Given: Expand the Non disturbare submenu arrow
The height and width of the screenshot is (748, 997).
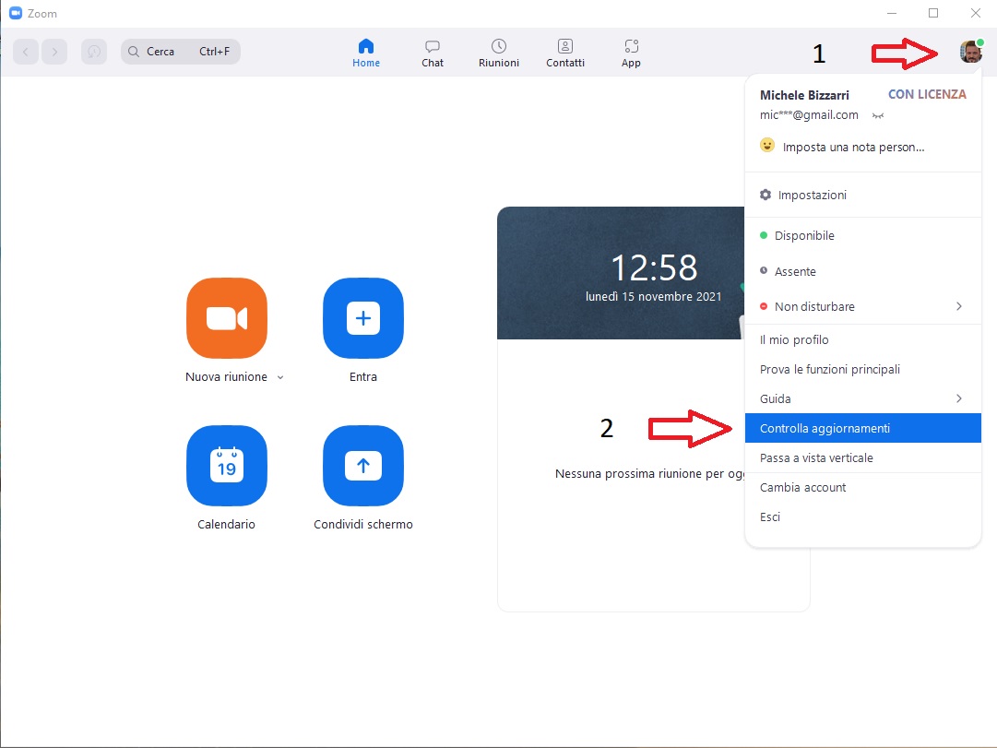Looking at the screenshot, I should coord(959,306).
